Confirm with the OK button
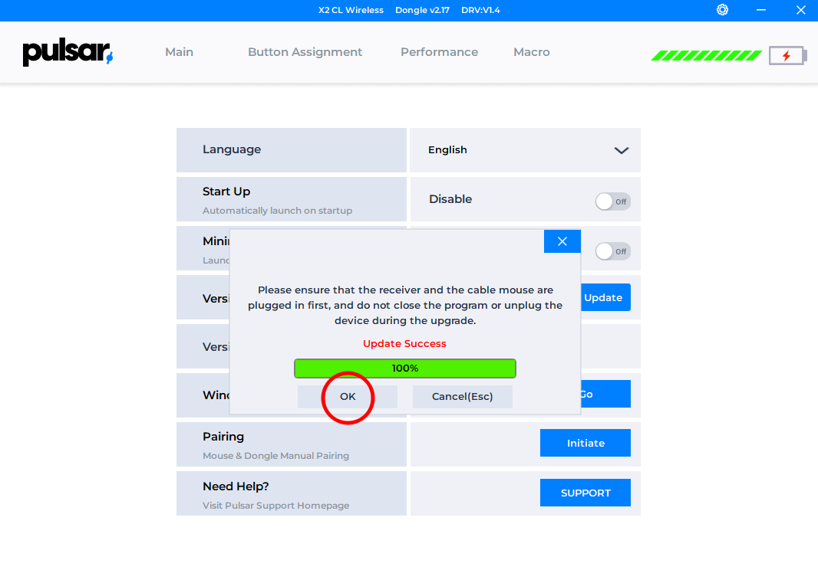This screenshot has height=570, width=818. coord(348,397)
